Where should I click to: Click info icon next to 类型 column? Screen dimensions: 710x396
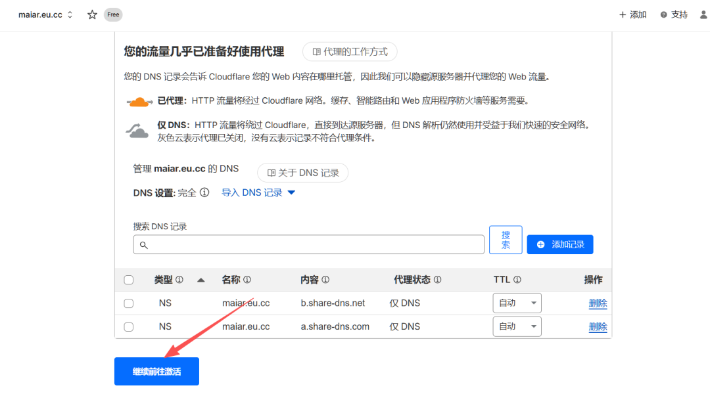pyautogui.click(x=179, y=280)
